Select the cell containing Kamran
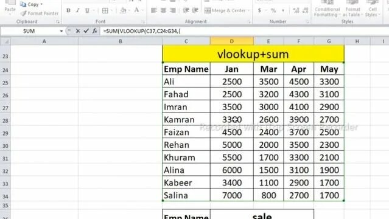The height and width of the screenshot is (219, 389). point(186,119)
